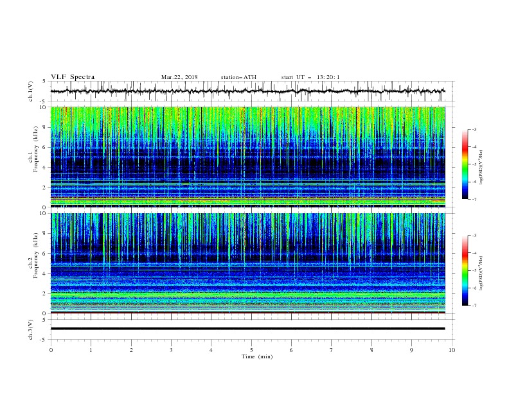This screenshot has height=393, width=509.
Task: Click the "VLF Spectra" title text
Action: (x=73, y=77)
